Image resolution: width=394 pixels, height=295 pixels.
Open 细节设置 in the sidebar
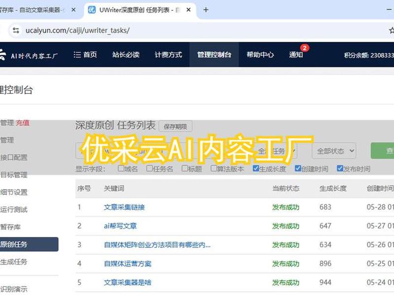(14, 192)
